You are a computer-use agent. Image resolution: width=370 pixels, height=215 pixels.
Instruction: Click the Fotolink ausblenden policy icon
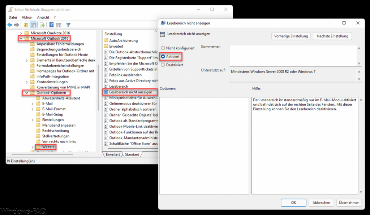[106, 75]
